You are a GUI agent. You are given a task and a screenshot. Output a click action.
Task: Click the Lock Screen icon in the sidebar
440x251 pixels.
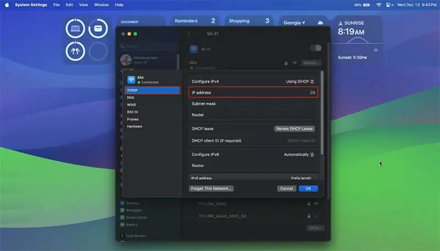(122, 236)
